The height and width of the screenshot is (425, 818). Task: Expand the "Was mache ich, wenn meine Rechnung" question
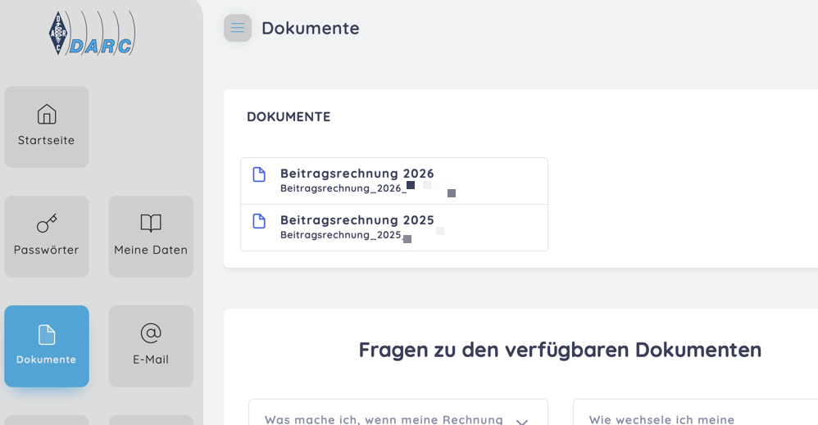point(384,419)
